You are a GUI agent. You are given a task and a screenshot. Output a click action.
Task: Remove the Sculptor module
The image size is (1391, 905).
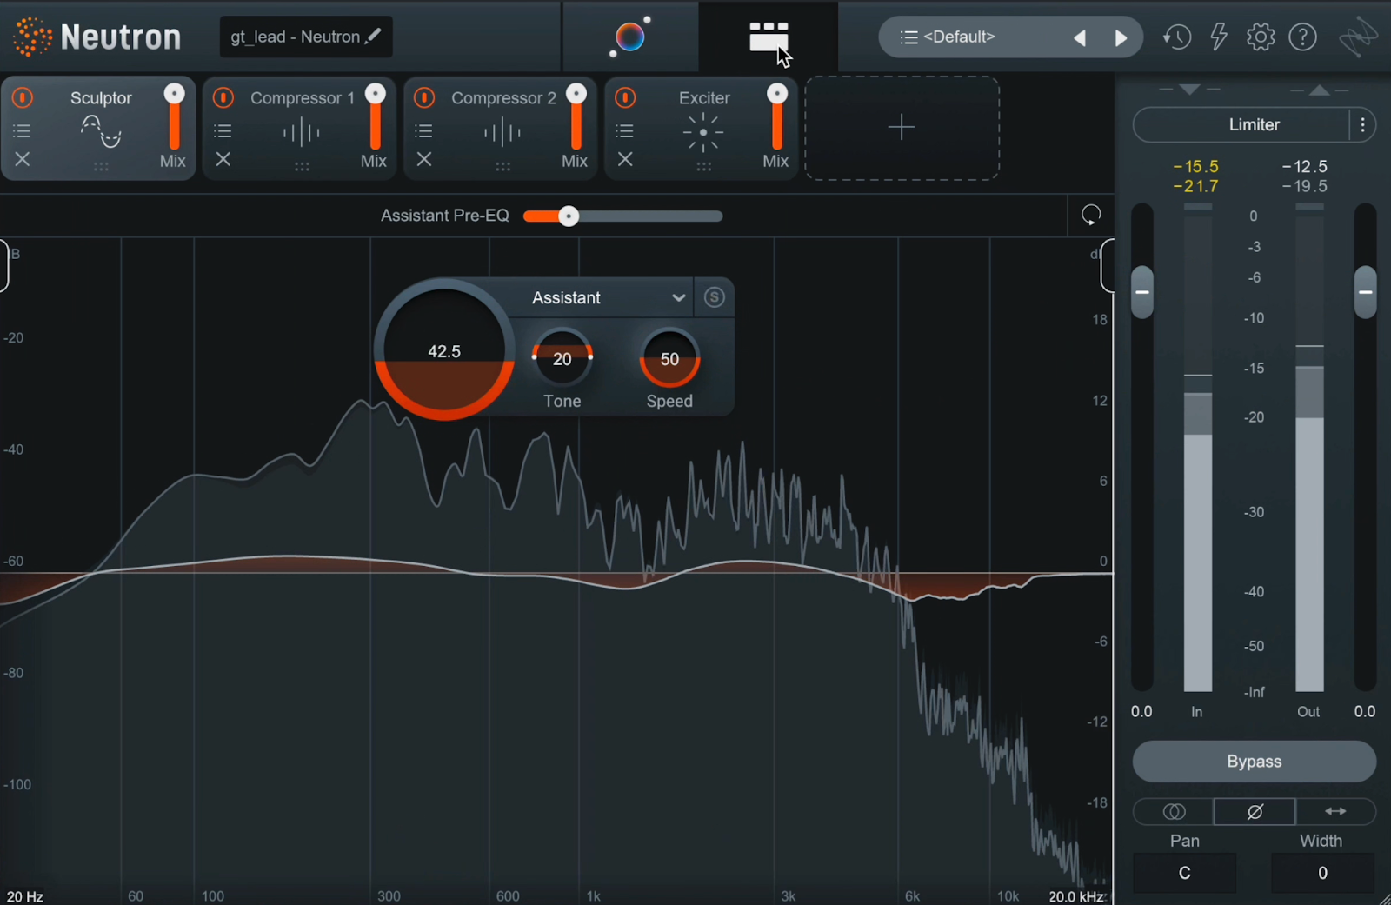(x=23, y=159)
